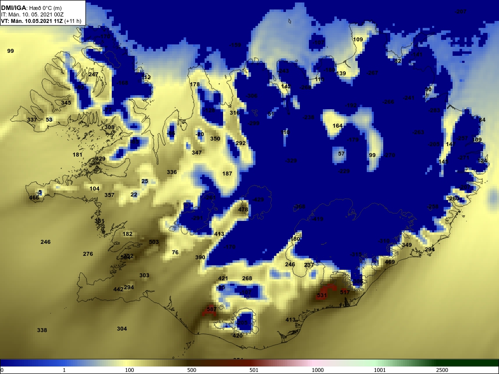Screen dimensions: 499x374
Task: Pick the map value 420
Action: [x=238, y=336]
